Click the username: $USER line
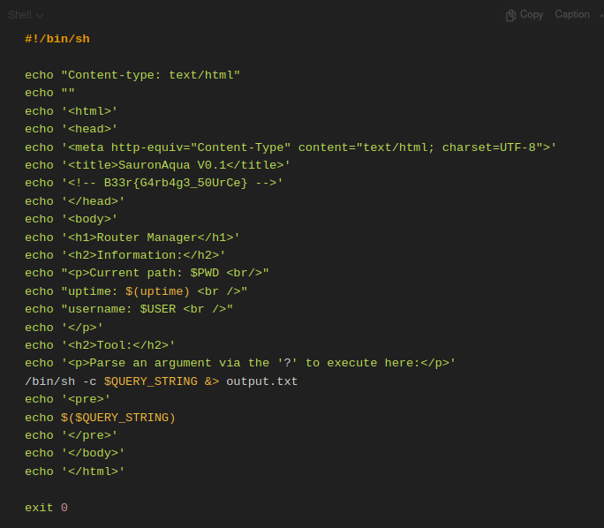The height and width of the screenshot is (528, 604). point(129,309)
